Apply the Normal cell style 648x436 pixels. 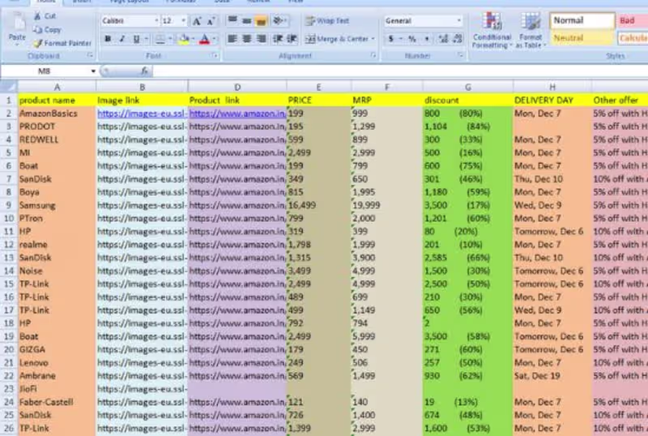pos(582,20)
